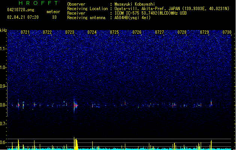Click the strong meteor echo after 0723

[75, 105]
